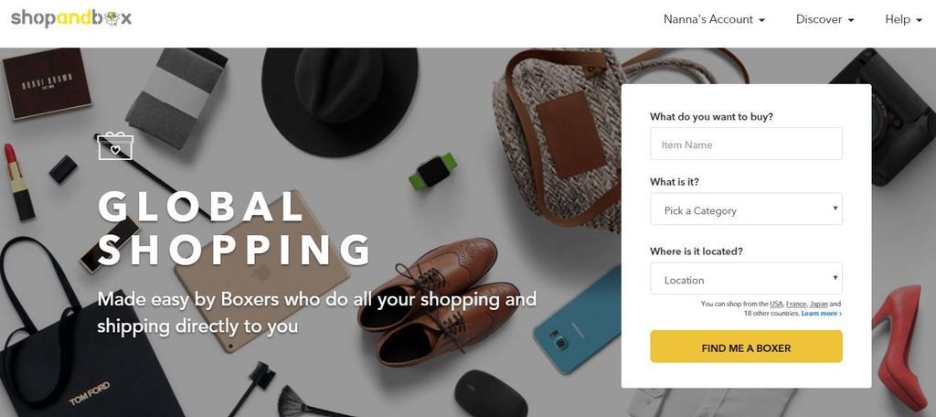This screenshot has height=417, width=936.
Task: Open the Help menu
Action: coord(904,20)
